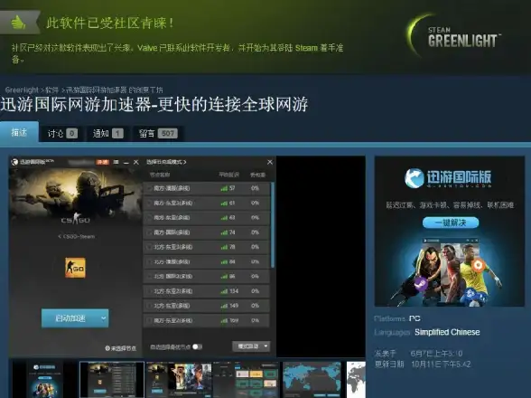The height and width of the screenshot is (398, 531).
Task: Open first thumbnail showing Xunyou promo banner
Action: [x=44, y=380]
